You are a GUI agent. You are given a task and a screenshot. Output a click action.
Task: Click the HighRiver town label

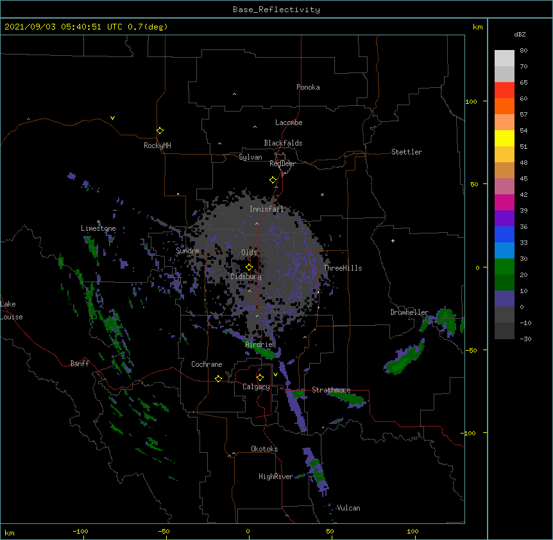tap(276, 477)
